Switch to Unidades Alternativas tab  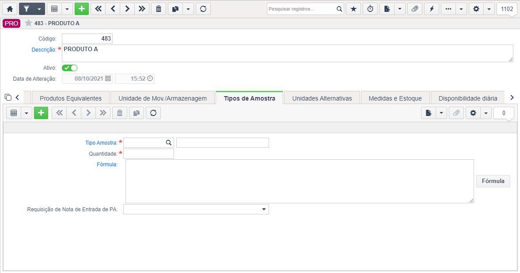point(322,98)
